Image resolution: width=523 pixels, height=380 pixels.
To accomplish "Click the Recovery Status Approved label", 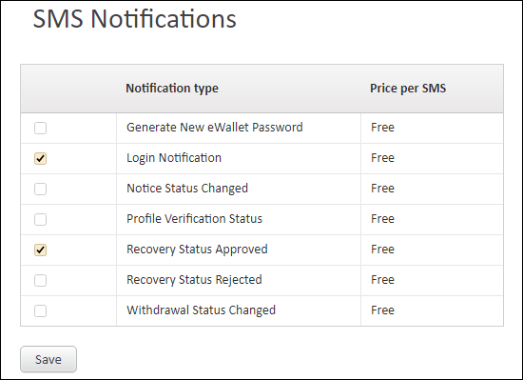I will tap(197, 250).
